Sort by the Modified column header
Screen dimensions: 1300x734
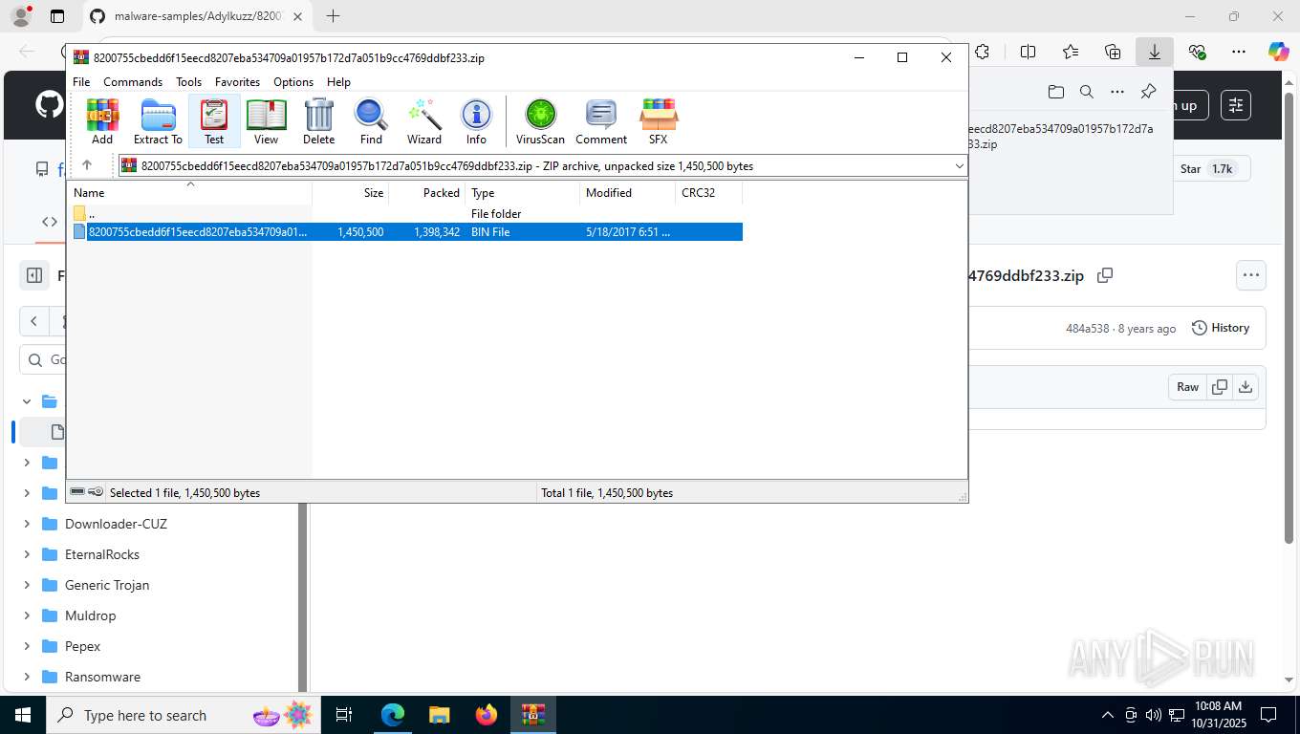628,193
